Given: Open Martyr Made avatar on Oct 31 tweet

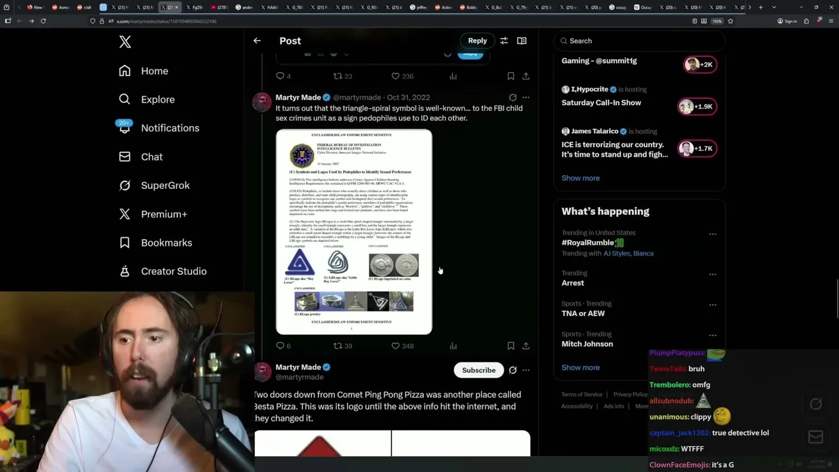Looking at the screenshot, I should tap(262, 102).
